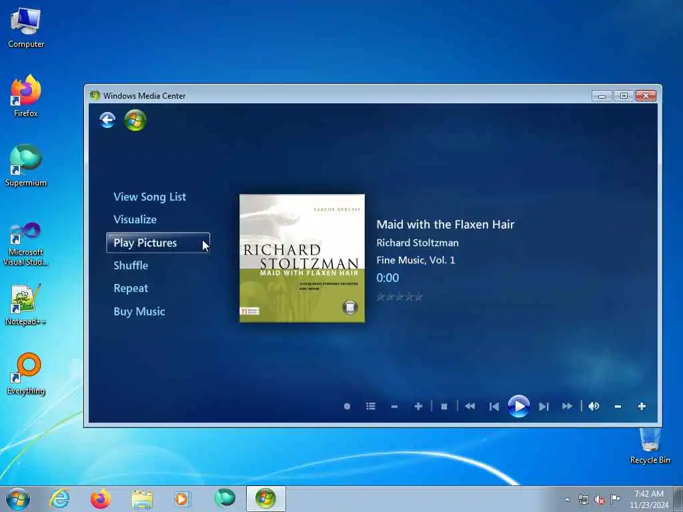
Task: Launch Firefox from the taskbar
Action: pos(100,499)
